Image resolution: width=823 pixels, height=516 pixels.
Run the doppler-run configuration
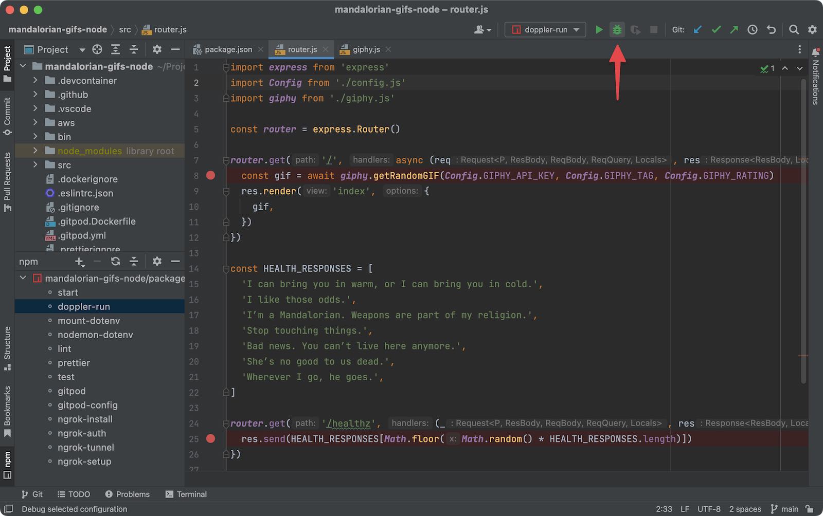[599, 30]
